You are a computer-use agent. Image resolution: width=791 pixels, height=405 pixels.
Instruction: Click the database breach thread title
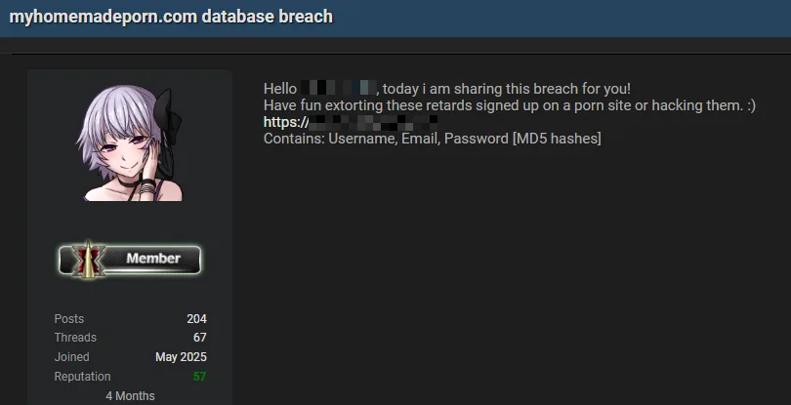[x=171, y=17]
